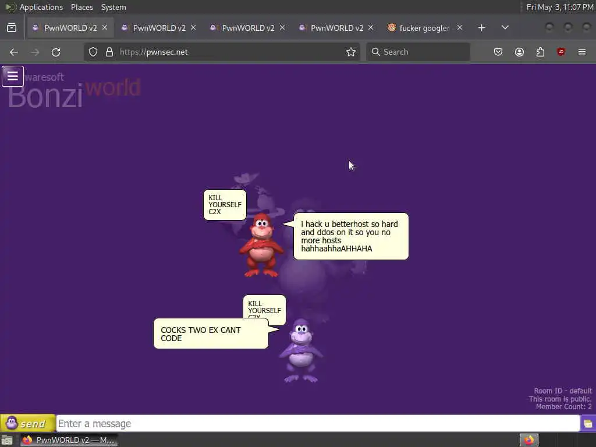The height and width of the screenshot is (447, 596).
Task: Click the Firefox workspace icon in bottom panel
Action: tap(529, 440)
